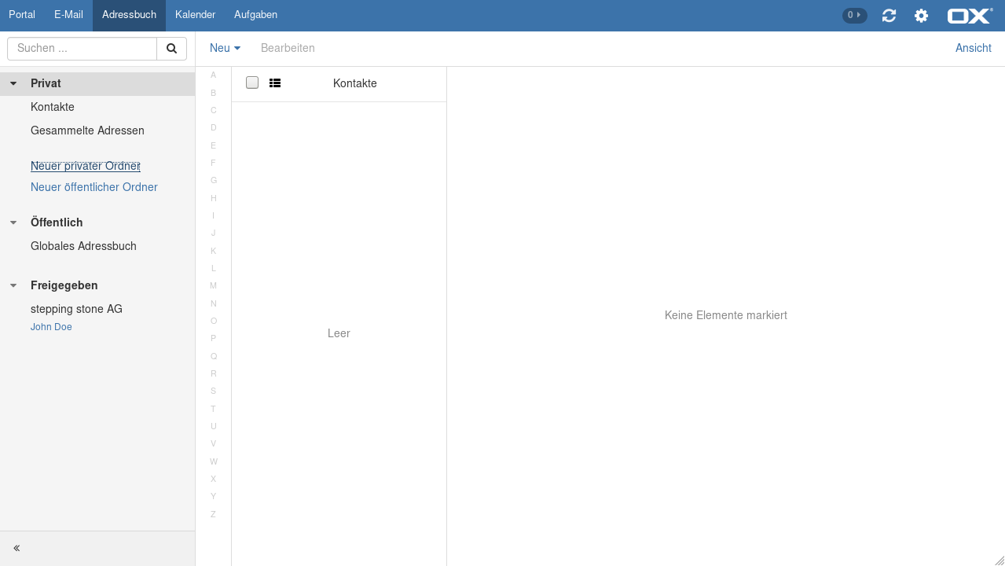Collapse the Freigegeben folder section
The height and width of the screenshot is (566, 1005).
point(13,285)
